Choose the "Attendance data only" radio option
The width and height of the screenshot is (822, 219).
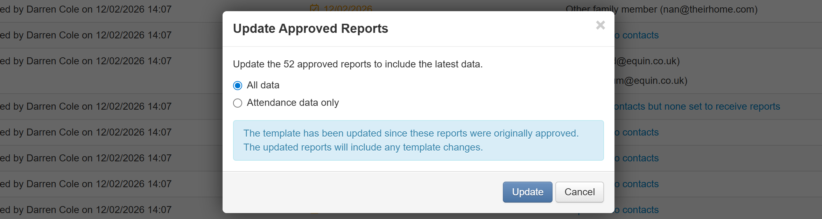238,103
